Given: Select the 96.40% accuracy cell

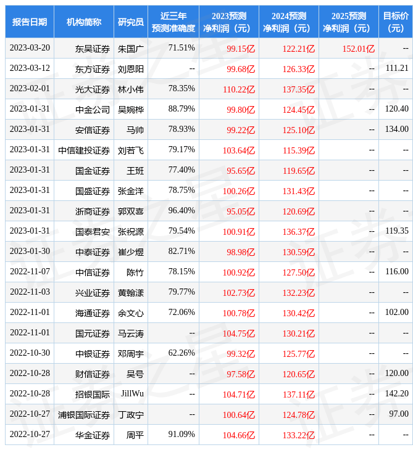Looking at the screenshot, I should [181, 211].
